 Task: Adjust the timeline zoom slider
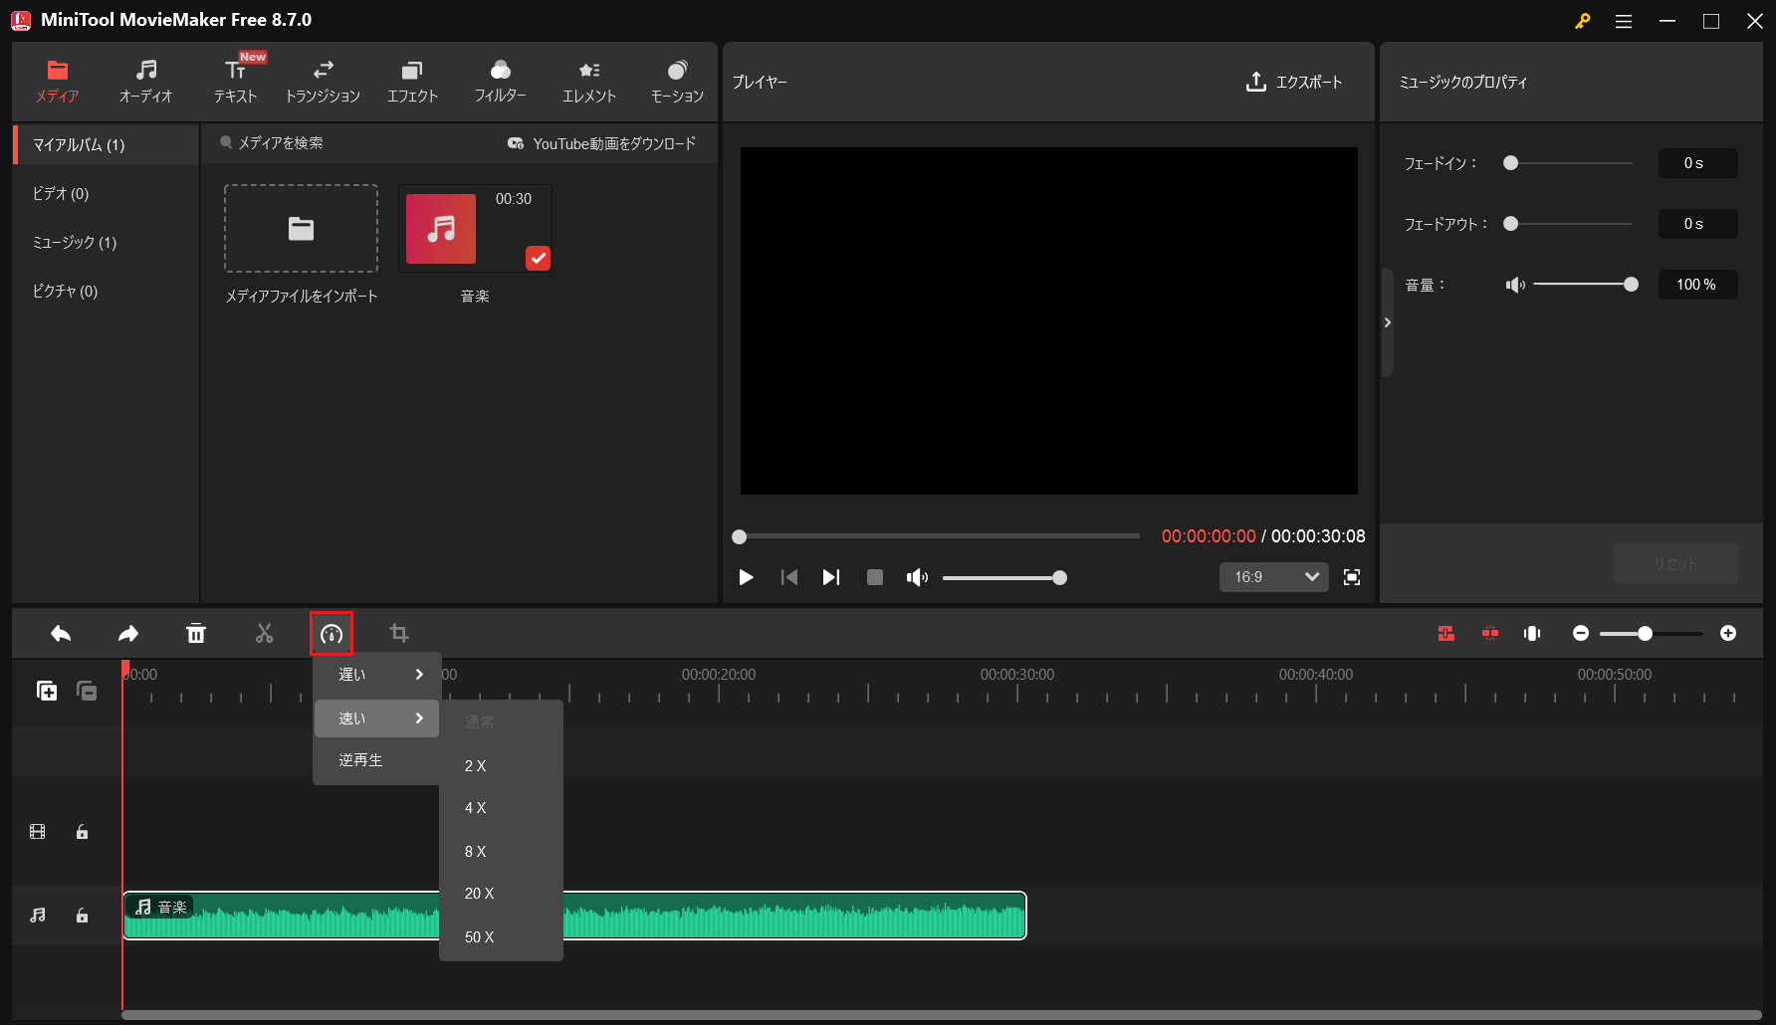point(1653,634)
